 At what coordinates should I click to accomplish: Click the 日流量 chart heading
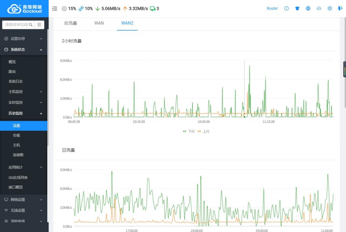[x=68, y=150]
